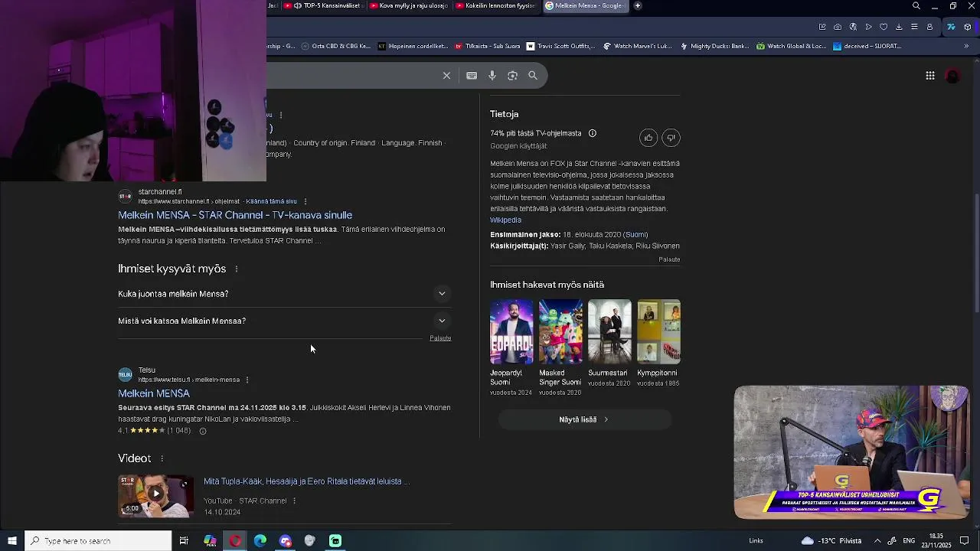Open more options for starchannel.fi result

305,202
